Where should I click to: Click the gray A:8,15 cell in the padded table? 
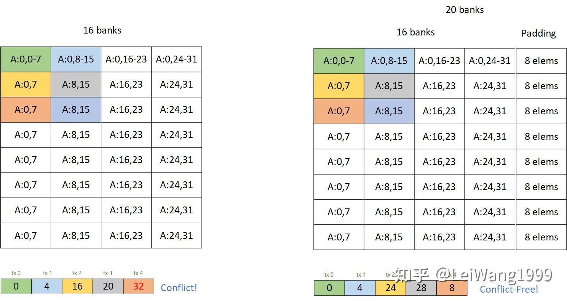(x=389, y=86)
